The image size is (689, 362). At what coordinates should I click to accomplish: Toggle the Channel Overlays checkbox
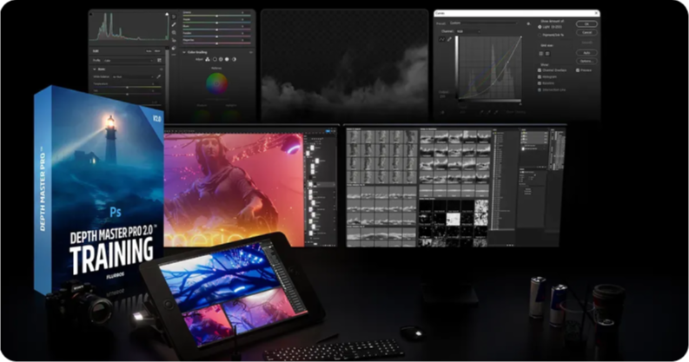pyautogui.click(x=540, y=70)
